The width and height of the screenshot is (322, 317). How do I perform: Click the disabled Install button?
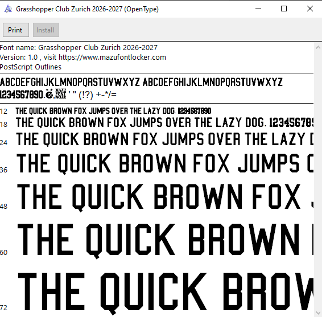[x=46, y=30]
